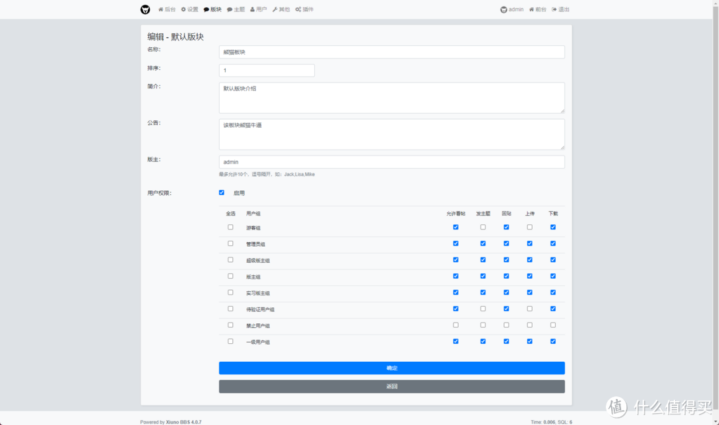Disable 下载 for 一级用户组

coord(553,341)
